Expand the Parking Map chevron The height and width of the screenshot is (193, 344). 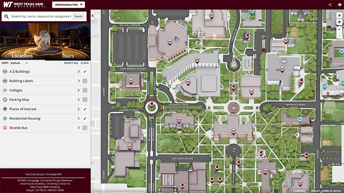coord(79,100)
